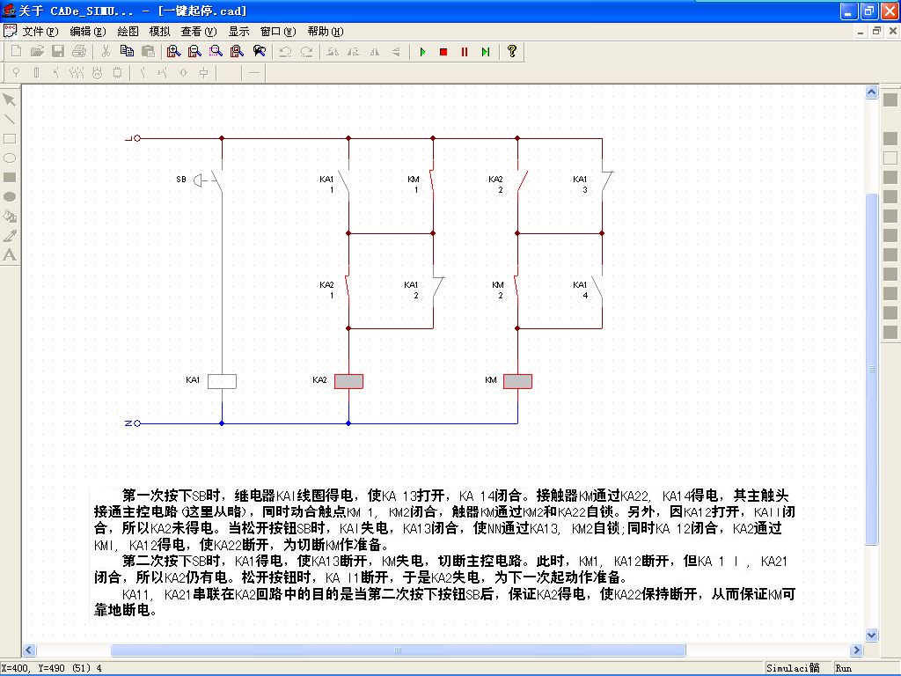Click the horizontal scrollbar thumb
Image resolution: width=901 pixels, height=676 pixels.
[398, 650]
